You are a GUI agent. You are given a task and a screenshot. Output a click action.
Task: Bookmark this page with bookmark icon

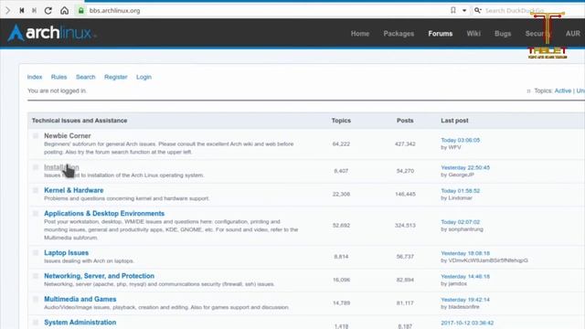click(453, 10)
